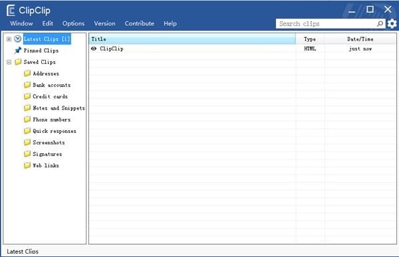Click the Type column header
The height and width of the screenshot is (257, 399).
[x=310, y=39]
